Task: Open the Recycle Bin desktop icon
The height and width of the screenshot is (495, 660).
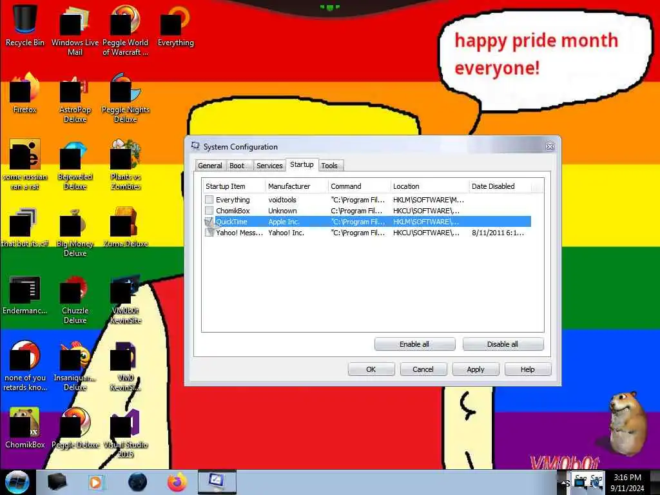Action: pyautogui.click(x=25, y=25)
